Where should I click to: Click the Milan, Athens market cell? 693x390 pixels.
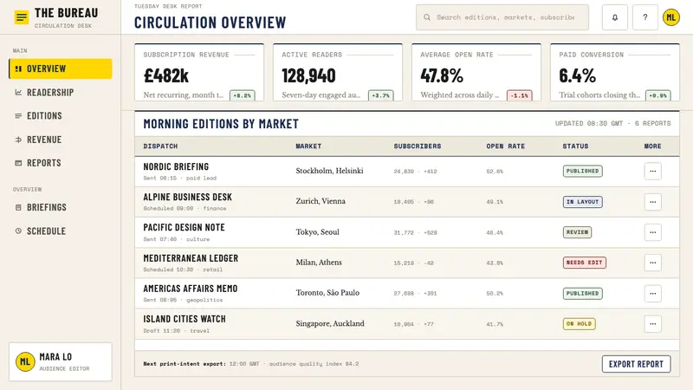coord(319,263)
